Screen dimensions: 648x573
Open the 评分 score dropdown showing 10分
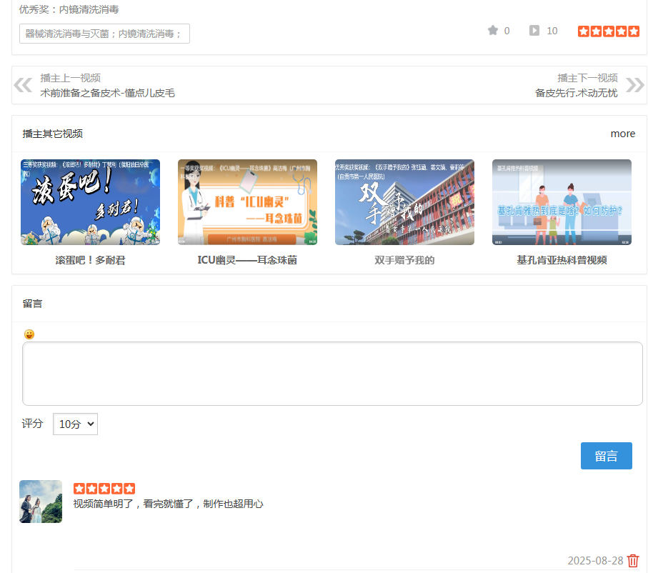click(74, 424)
